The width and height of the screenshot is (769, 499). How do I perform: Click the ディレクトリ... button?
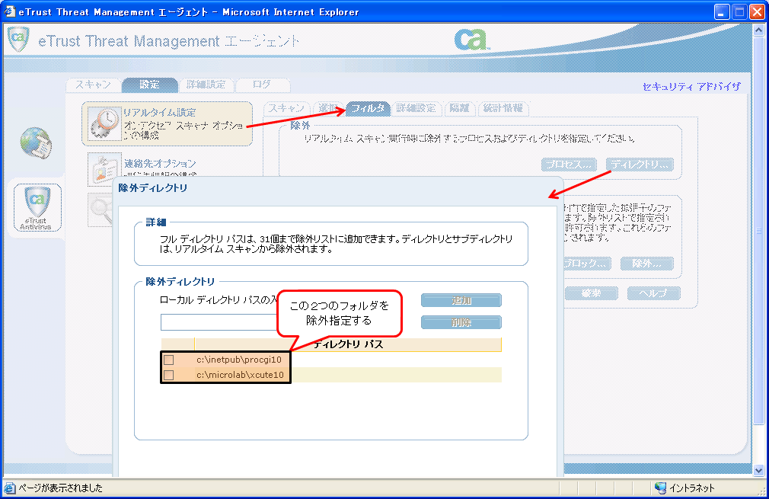tap(640, 165)
